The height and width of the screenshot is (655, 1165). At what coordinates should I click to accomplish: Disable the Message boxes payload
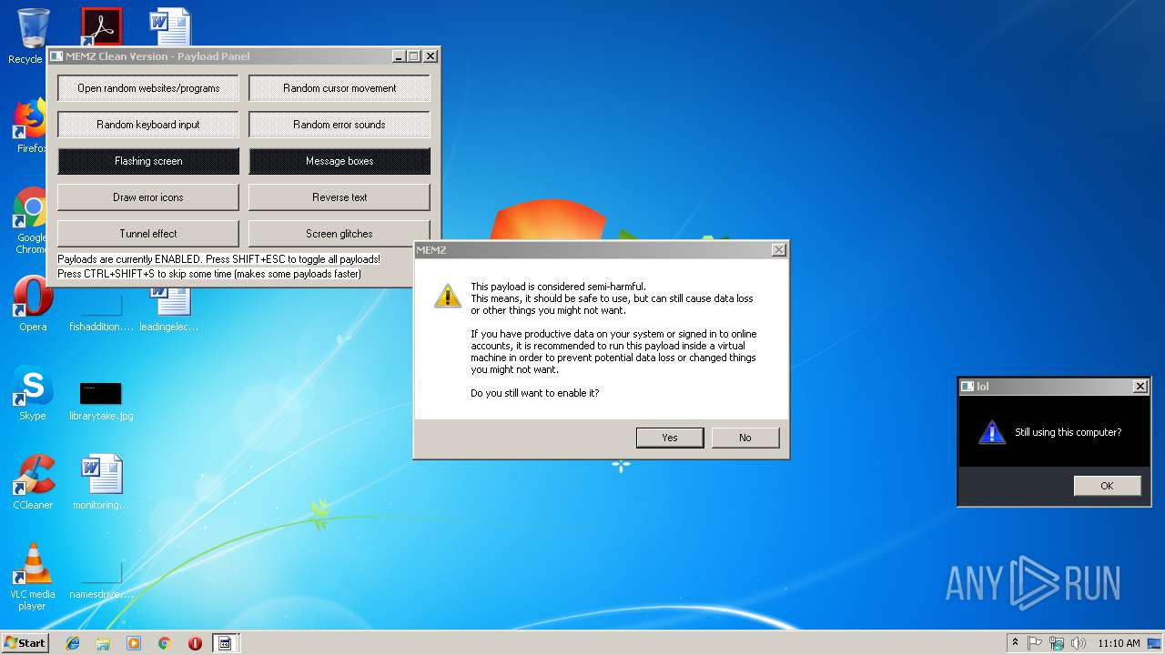(339, 161)
